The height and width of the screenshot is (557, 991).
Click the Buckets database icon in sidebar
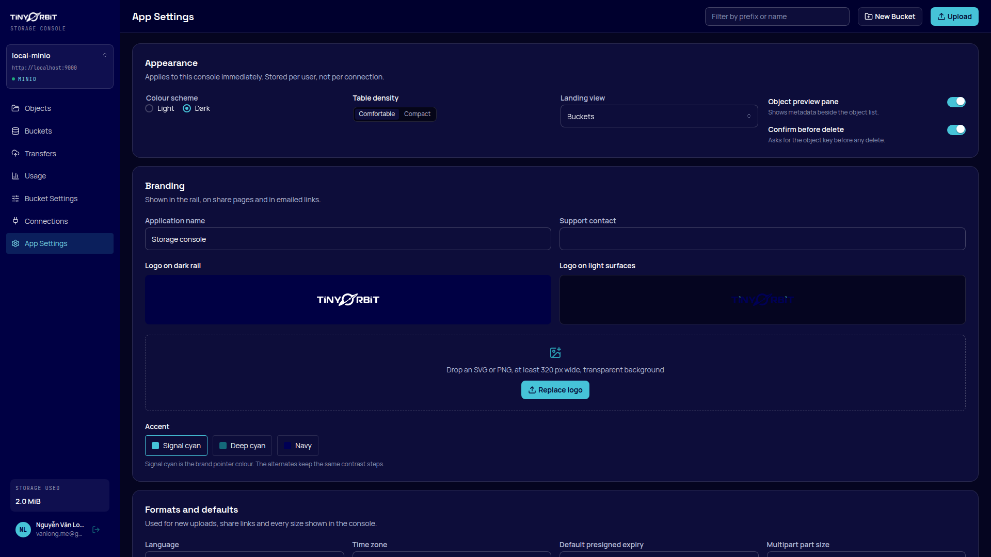pos(15,131)
